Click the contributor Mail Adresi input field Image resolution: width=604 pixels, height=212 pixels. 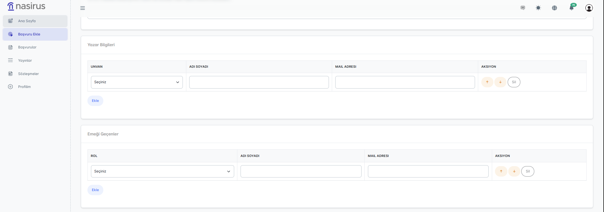coord(428,171)
